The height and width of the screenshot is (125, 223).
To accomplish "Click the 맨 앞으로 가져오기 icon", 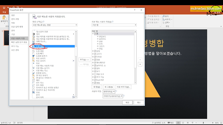I will pos(33,78).
